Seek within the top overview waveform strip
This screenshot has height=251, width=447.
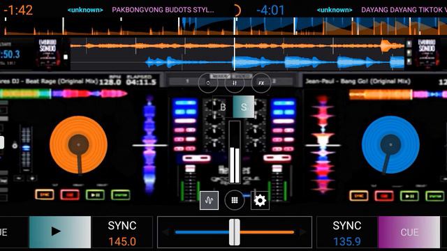pyautogui.click(x=223, y=26)
